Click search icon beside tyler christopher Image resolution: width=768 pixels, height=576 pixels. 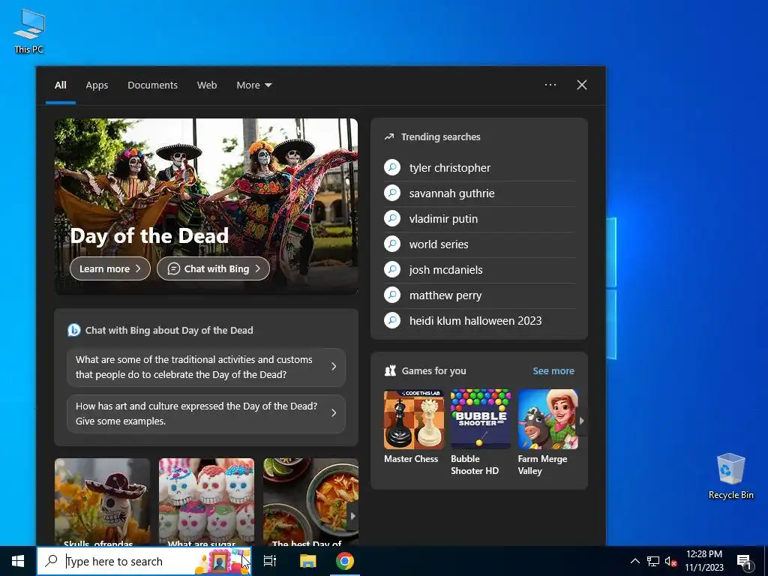tap(392, 167)
